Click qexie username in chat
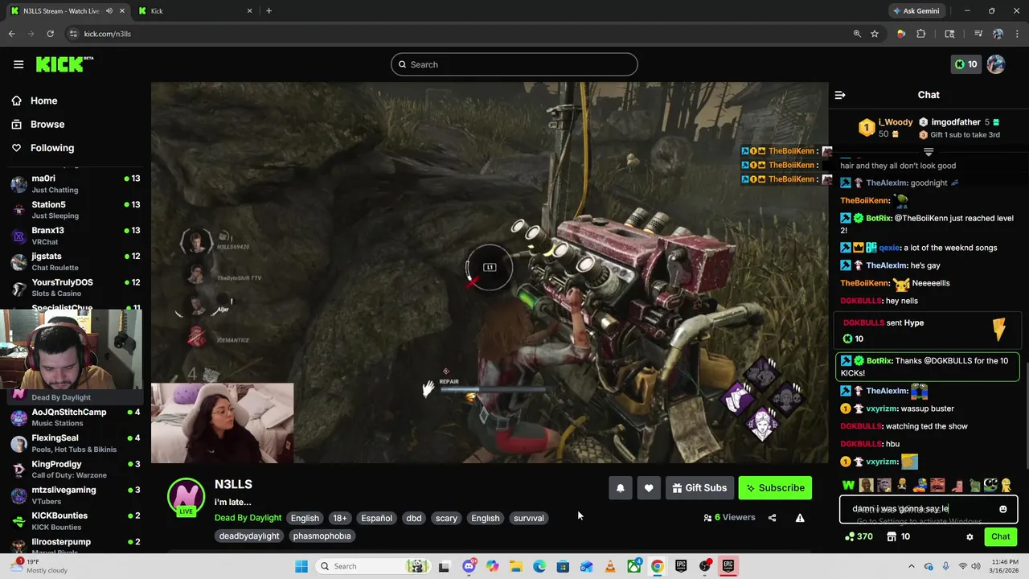 coord(888,248)
